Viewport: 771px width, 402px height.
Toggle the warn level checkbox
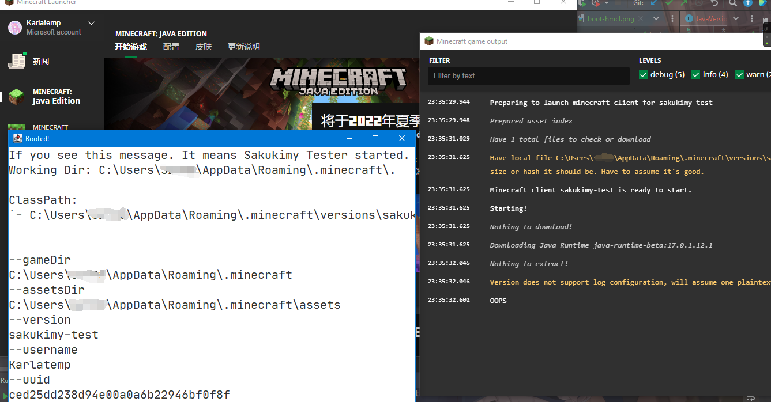click(739, 75)
